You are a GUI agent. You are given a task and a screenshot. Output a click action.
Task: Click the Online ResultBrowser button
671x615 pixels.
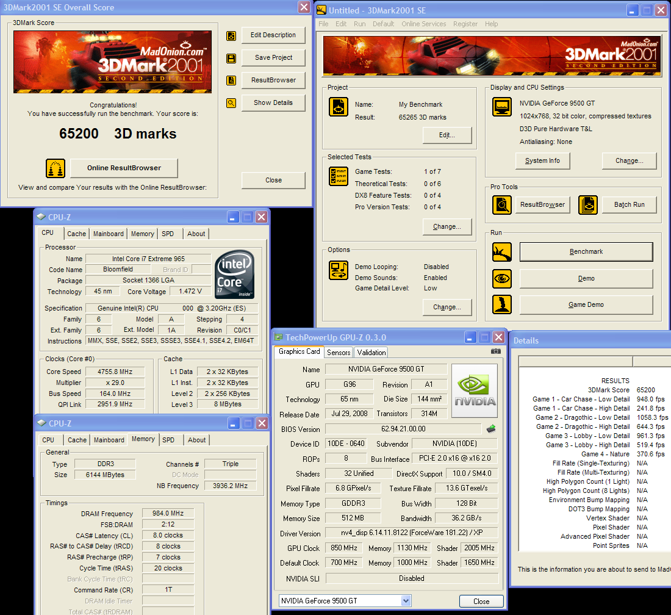[124, 168]
